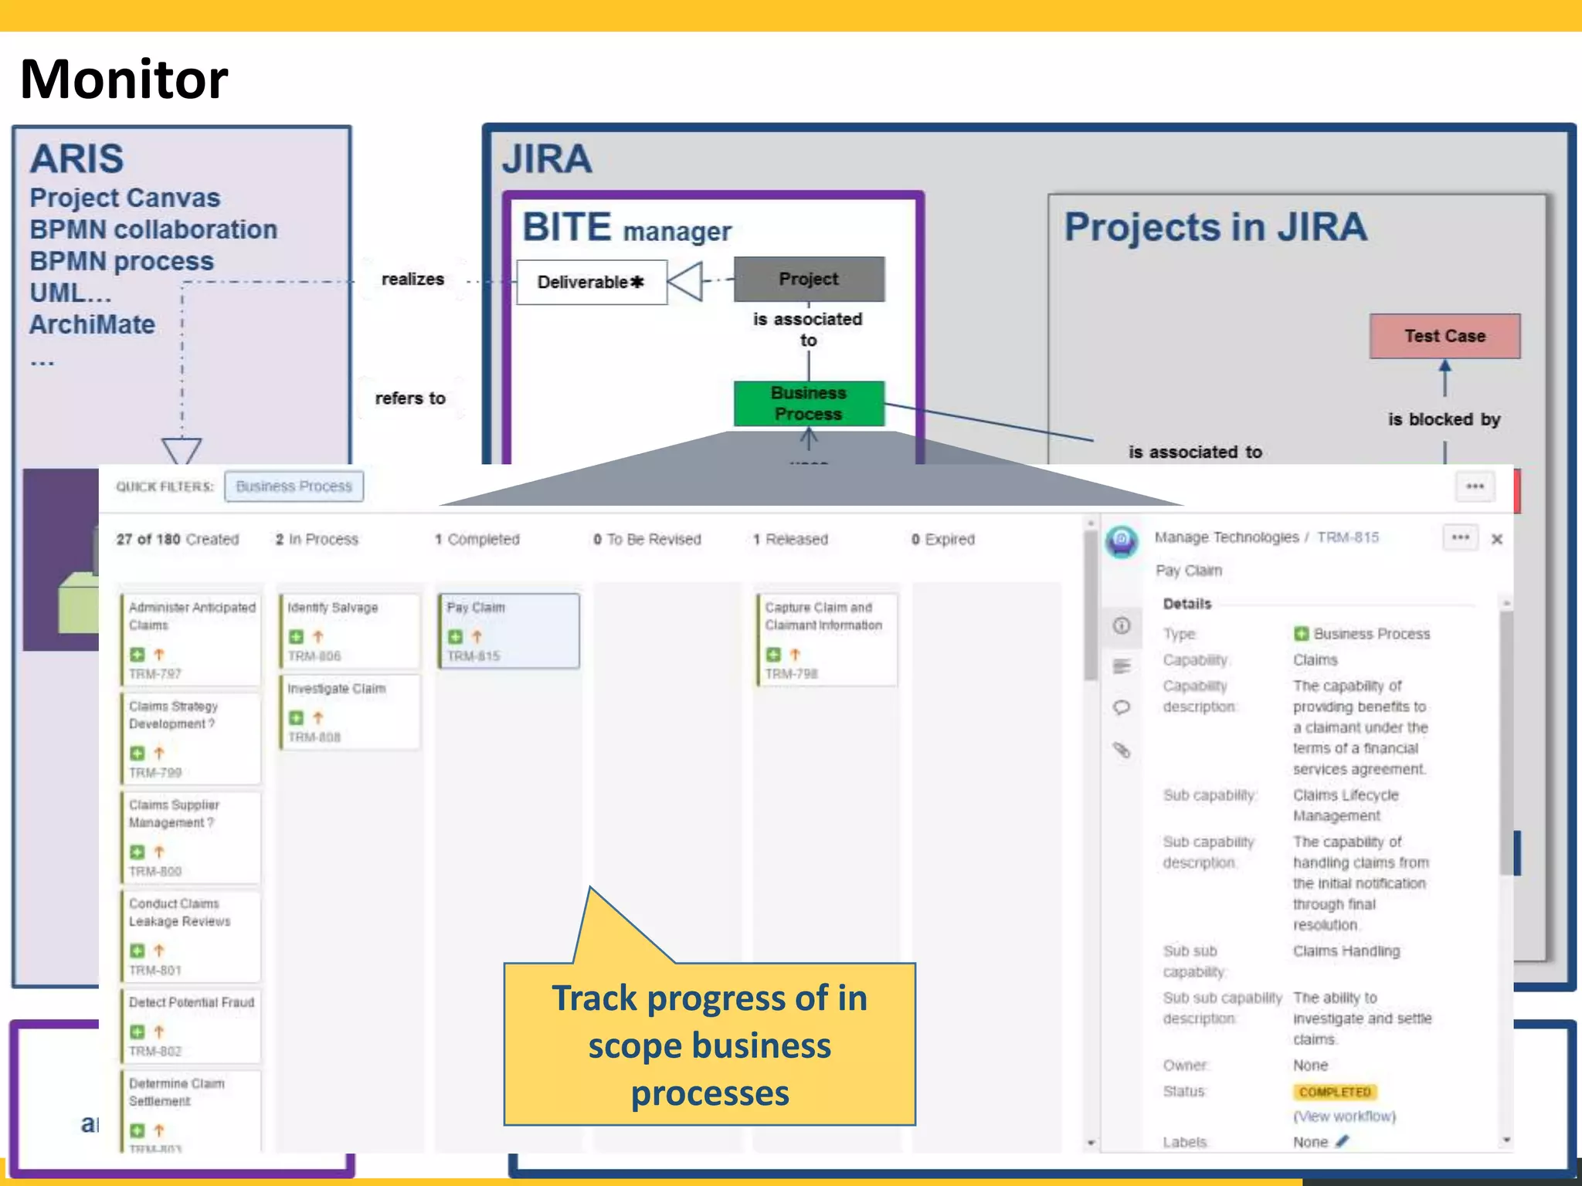Click the Manage Technologies project avatar
The width and height of the screenshot is (1582, 1186).
click(1122, 540)
